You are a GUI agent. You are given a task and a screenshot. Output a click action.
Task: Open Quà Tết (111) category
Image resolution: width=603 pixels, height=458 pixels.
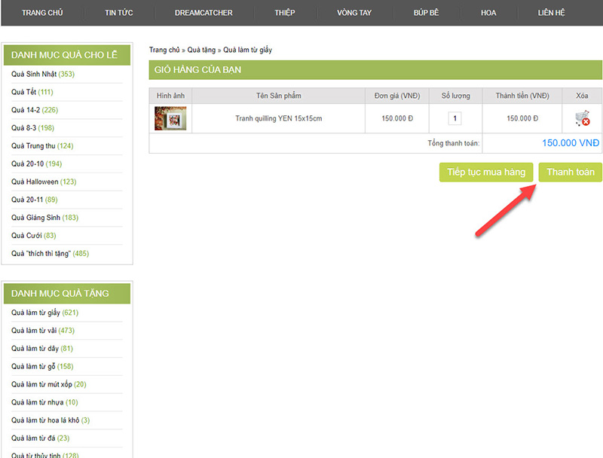point(32,92)
